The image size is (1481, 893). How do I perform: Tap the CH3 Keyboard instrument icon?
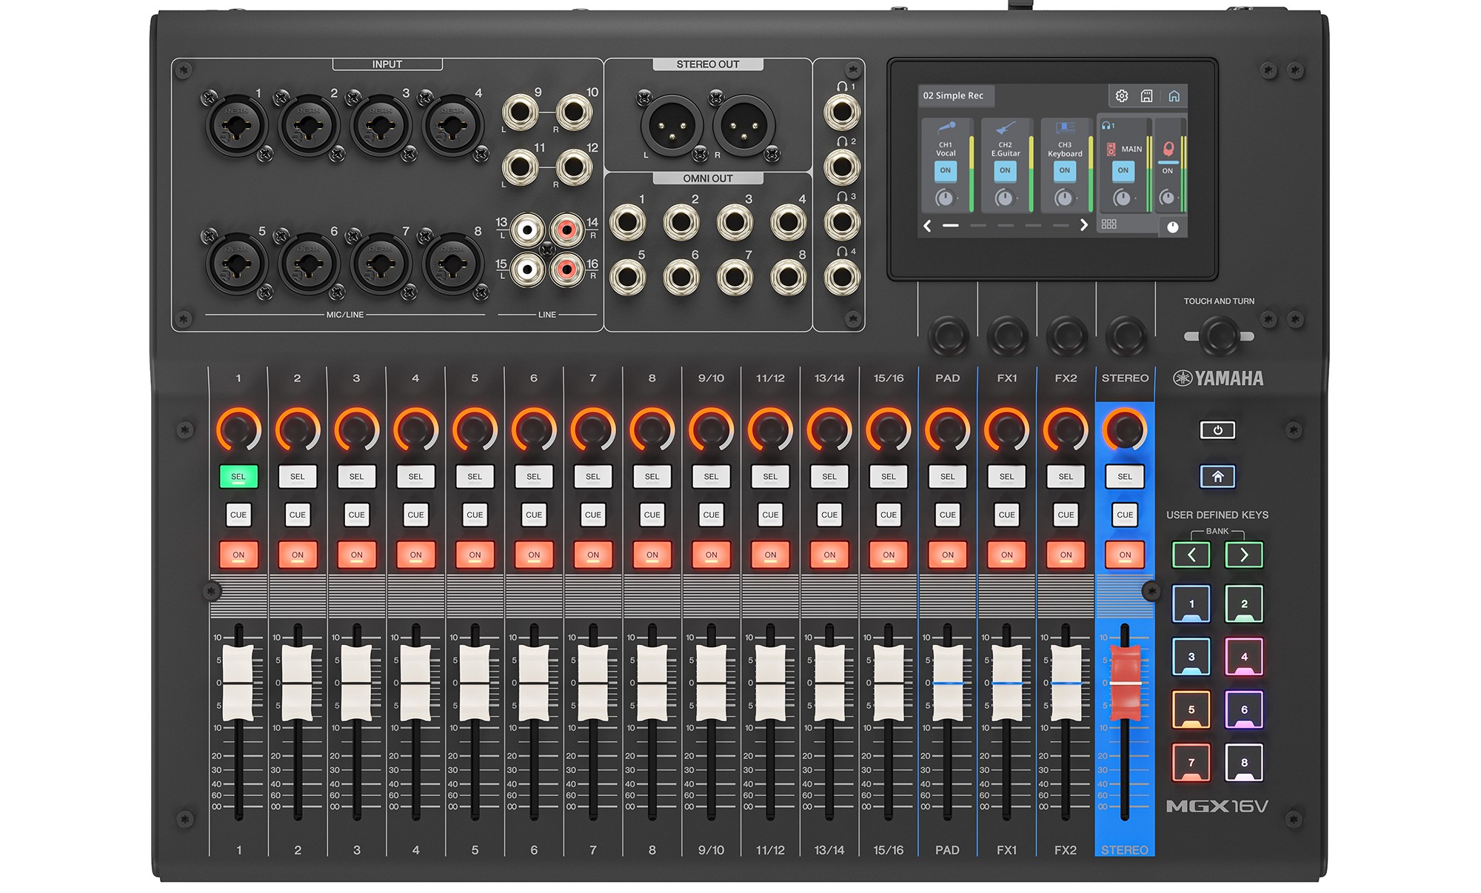point(1065,128)
